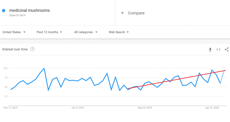Open the embed code icon
The image size is (230, 122).
pyautogui.click(x=218, y=49)
